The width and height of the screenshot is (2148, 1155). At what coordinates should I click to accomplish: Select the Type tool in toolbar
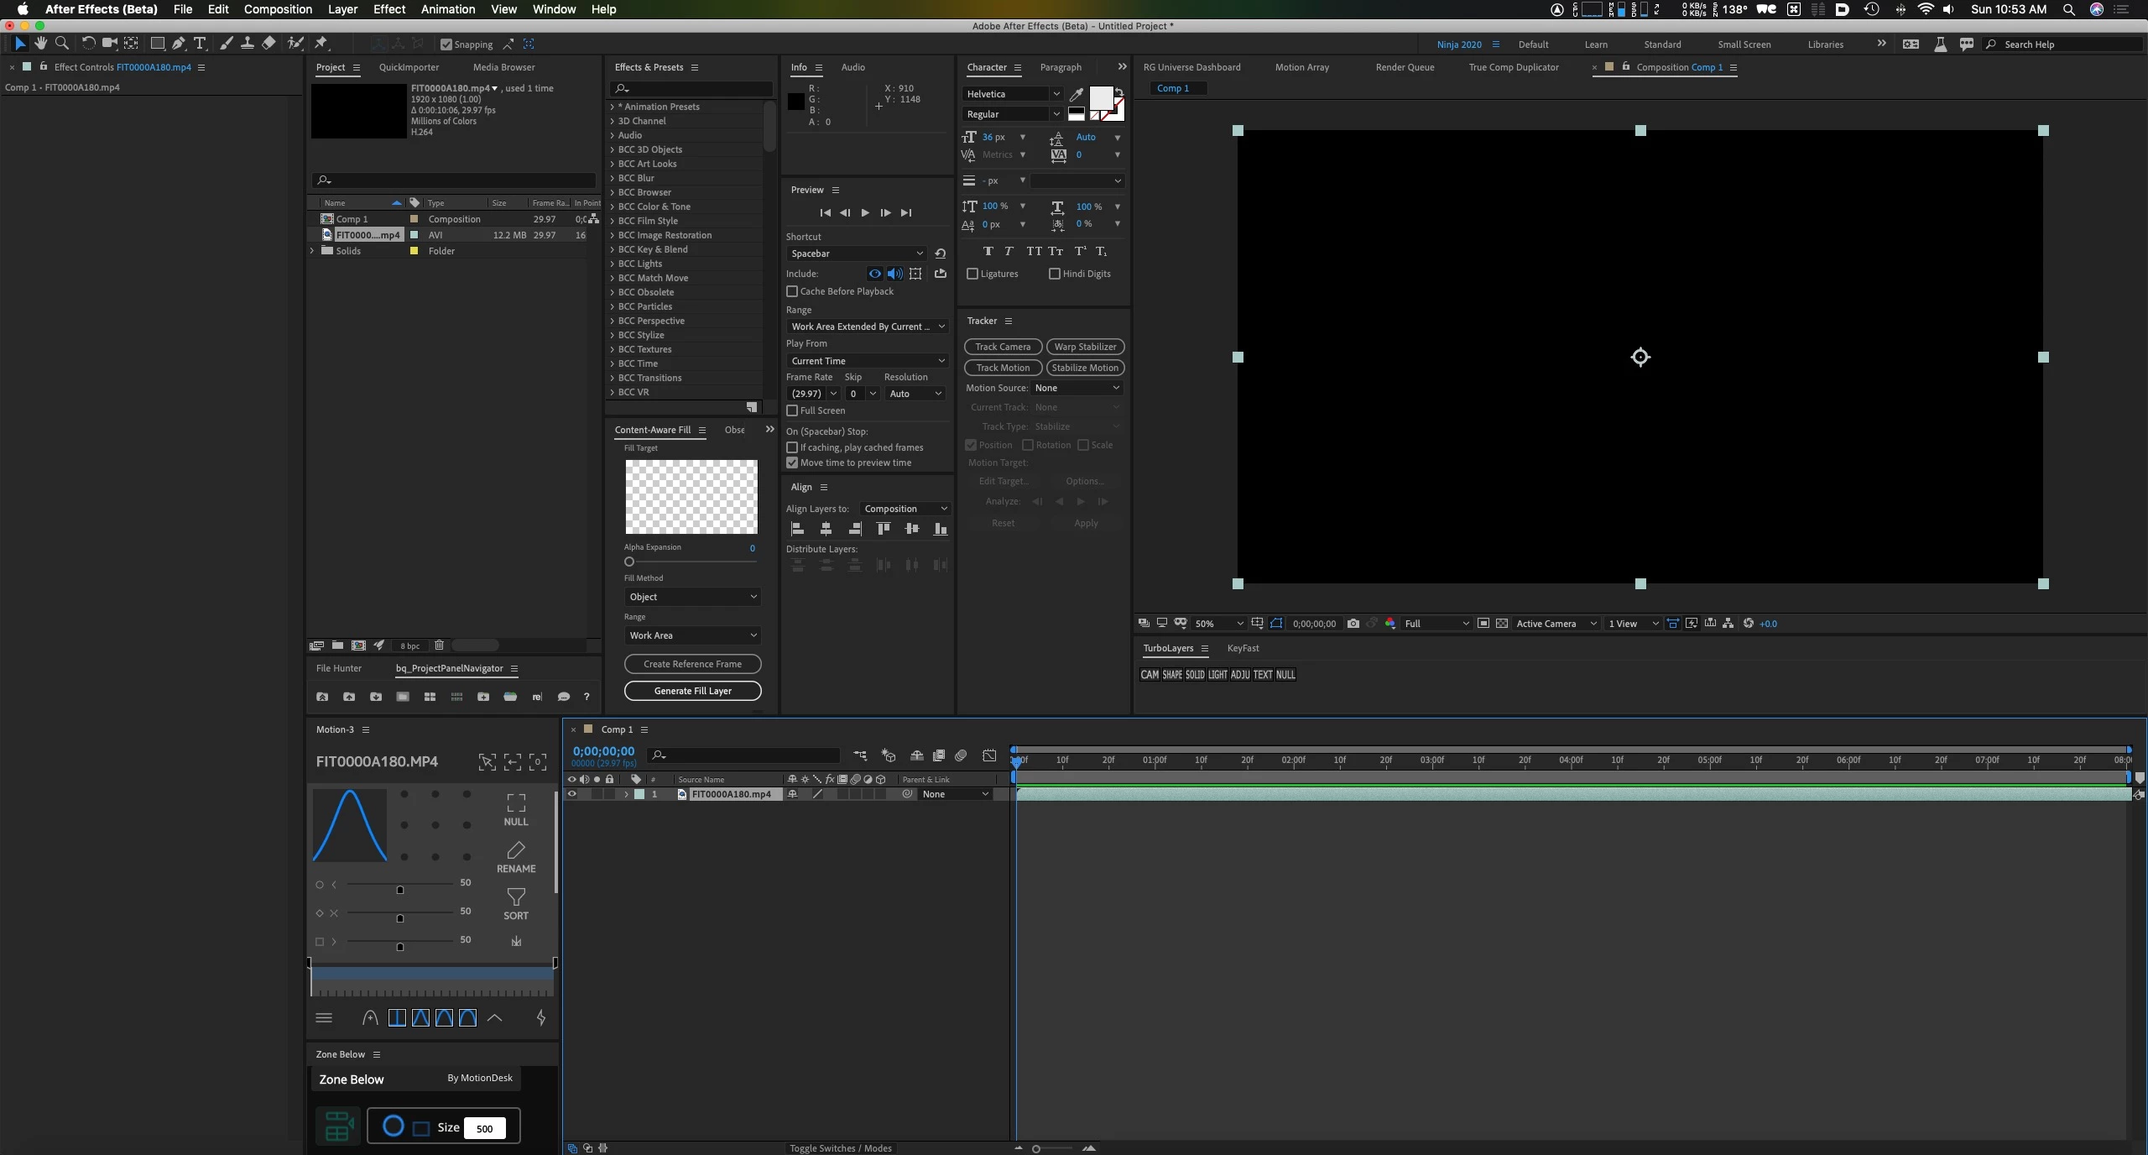tap(200, 44)
